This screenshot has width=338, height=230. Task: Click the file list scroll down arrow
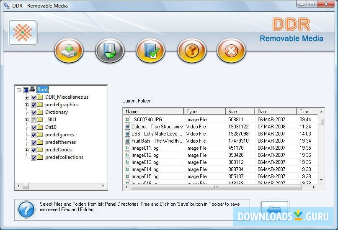[321, 180]
